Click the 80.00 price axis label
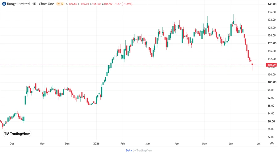The height and width of the screenshot is (154, 278). click(271, 121)
